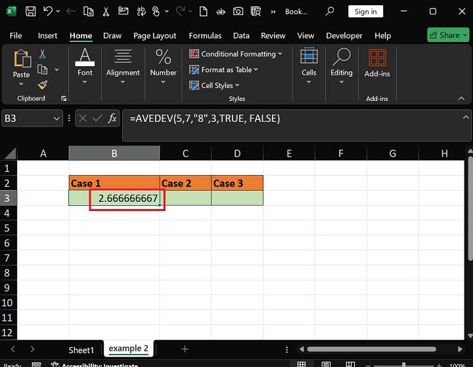Click the Save icon in title bar
This screenshot has width=473, height=367.
31,11
